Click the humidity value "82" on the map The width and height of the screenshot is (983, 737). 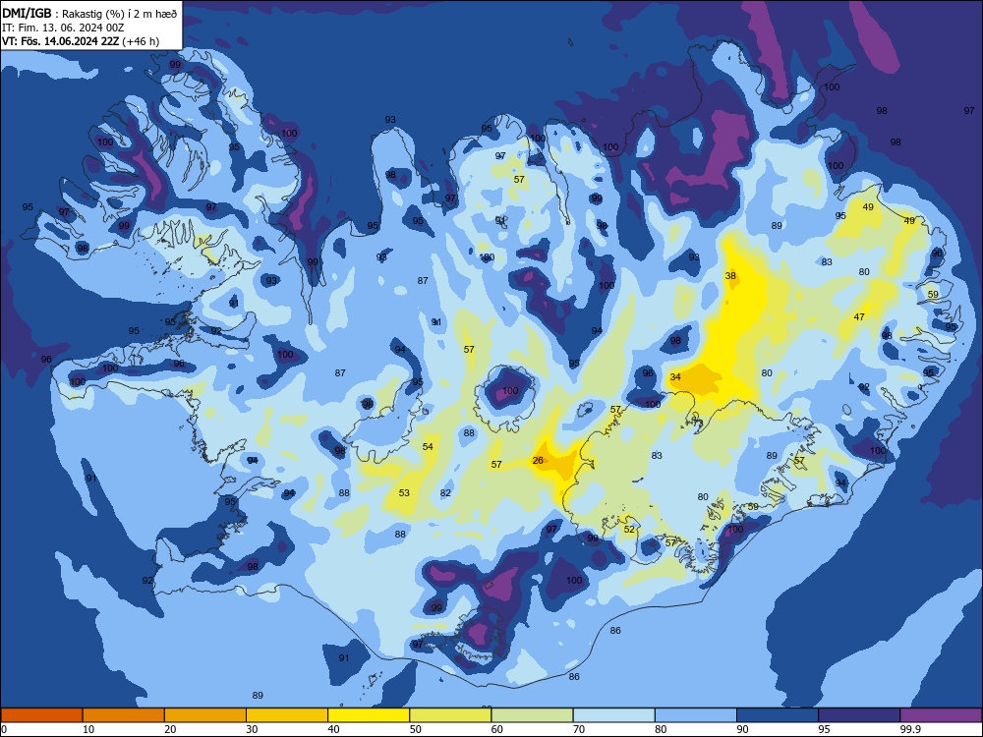445,493
